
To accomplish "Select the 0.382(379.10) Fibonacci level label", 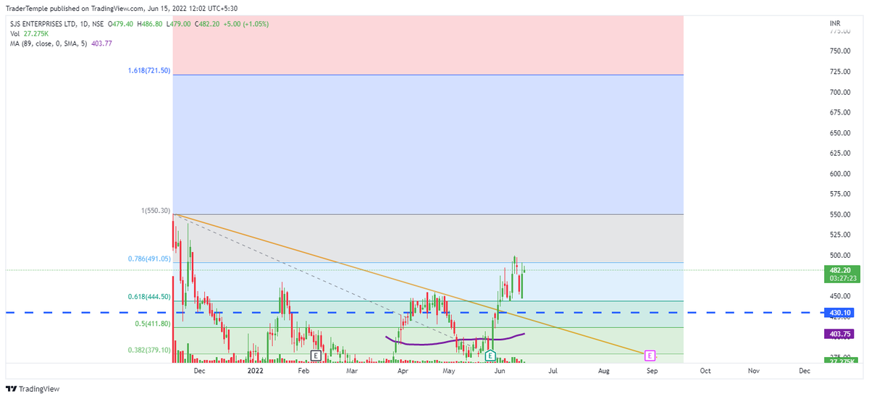I will coord(150,350).
